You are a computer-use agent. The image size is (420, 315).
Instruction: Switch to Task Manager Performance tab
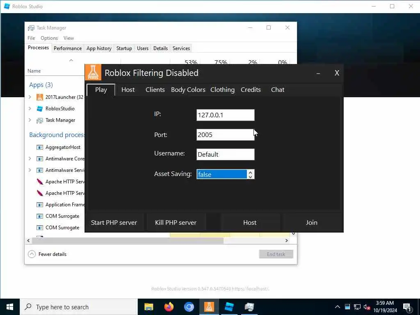pos(68,48)
